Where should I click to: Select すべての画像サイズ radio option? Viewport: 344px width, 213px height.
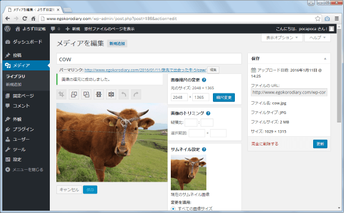click(173, 209)
